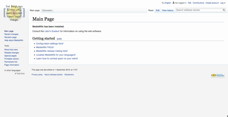The image size is (228, 117).
Task: Click the Tools sidebar heading
Action: point(6,46)
